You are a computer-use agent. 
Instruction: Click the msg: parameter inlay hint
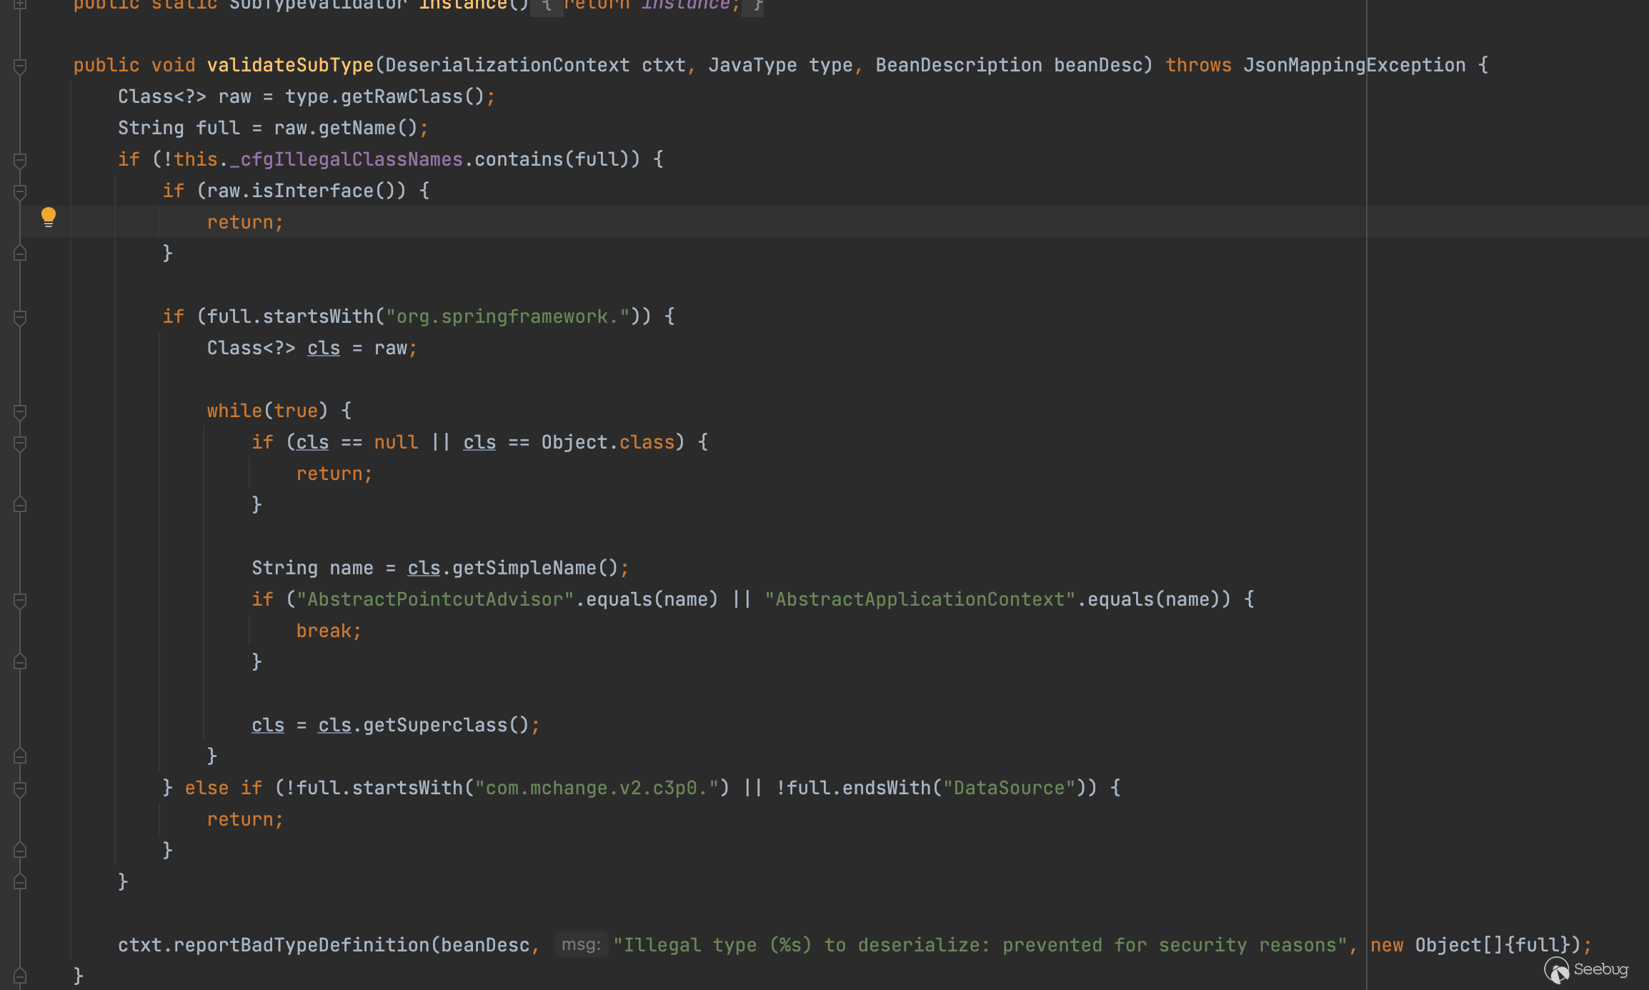click(580, 945)
